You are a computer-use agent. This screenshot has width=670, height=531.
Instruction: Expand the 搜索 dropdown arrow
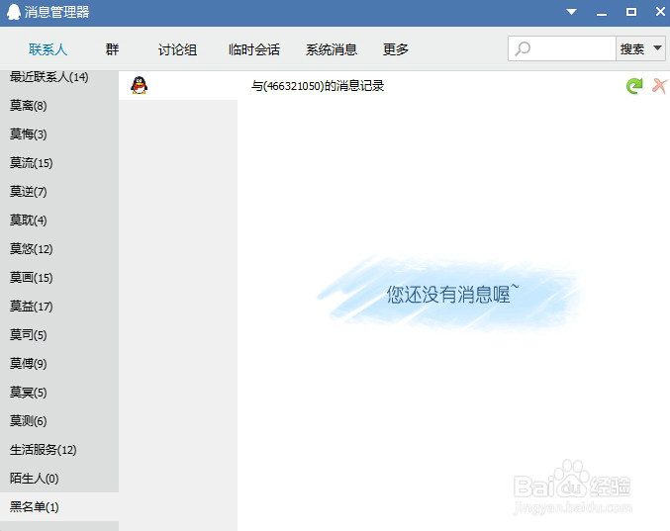click(x=657, y=48)
